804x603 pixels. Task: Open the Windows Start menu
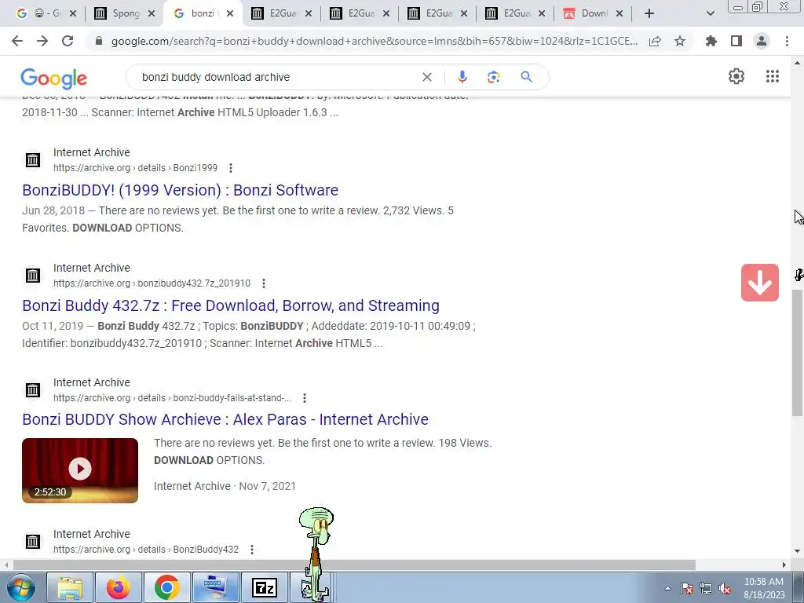[x=21, y=587]
